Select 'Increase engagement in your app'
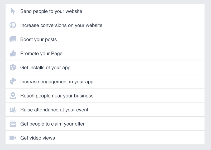Screen dimensions: 211x150 tap(105, 81)
